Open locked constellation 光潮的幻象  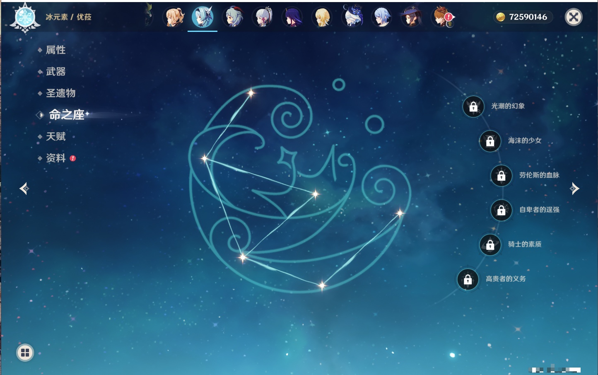(x=473, y=106)
